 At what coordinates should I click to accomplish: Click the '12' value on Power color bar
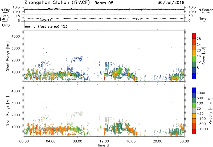pos(199,62)
